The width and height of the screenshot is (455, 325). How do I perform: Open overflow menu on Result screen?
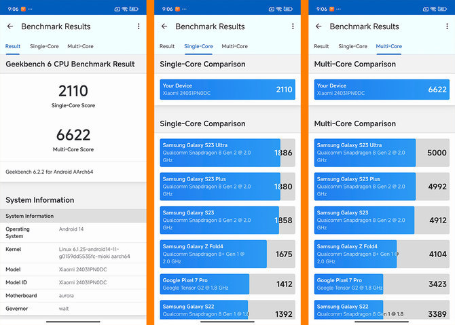click(139, 26)
